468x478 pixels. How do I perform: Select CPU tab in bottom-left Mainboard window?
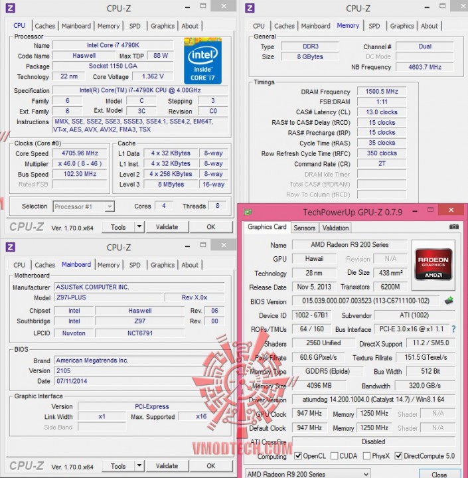pyautogui.click(x=19, y=265)
